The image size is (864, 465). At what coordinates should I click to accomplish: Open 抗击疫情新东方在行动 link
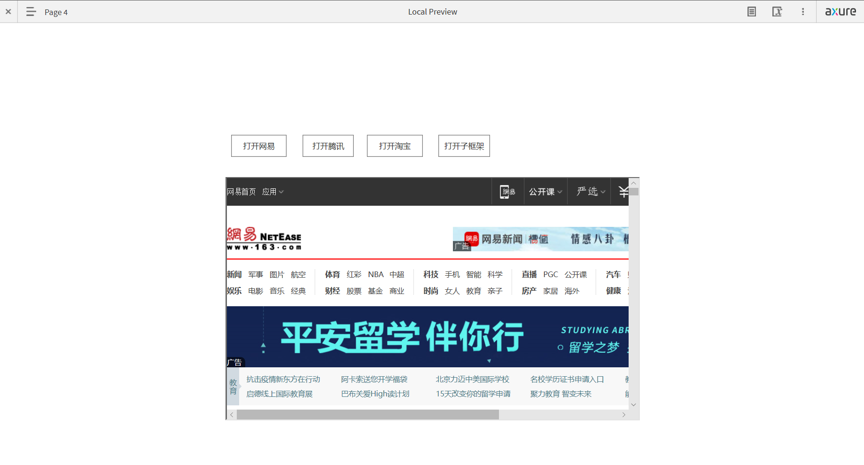pyautogui.click(x=283, y=379)
